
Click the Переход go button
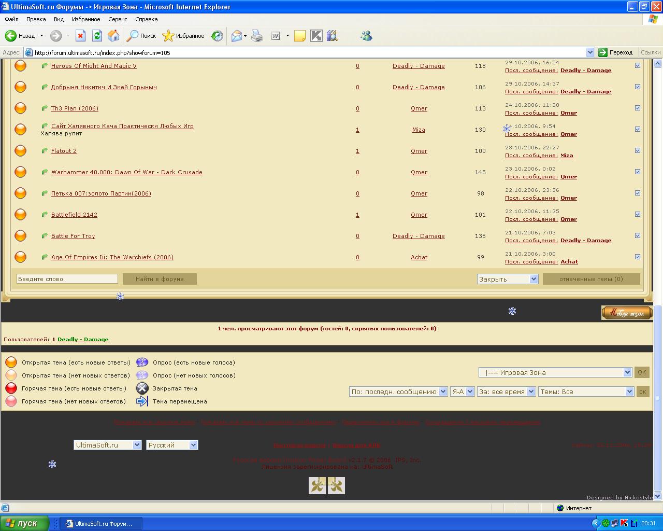[616, 52]
